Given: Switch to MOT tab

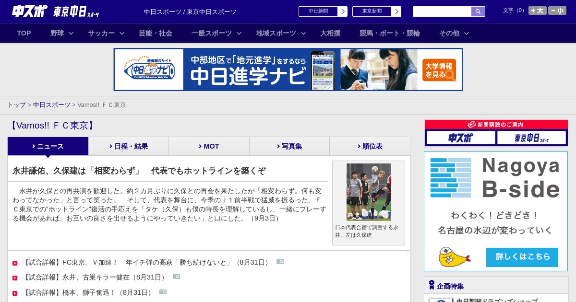Looking at the screenshot, I should [x=209, y=146].
